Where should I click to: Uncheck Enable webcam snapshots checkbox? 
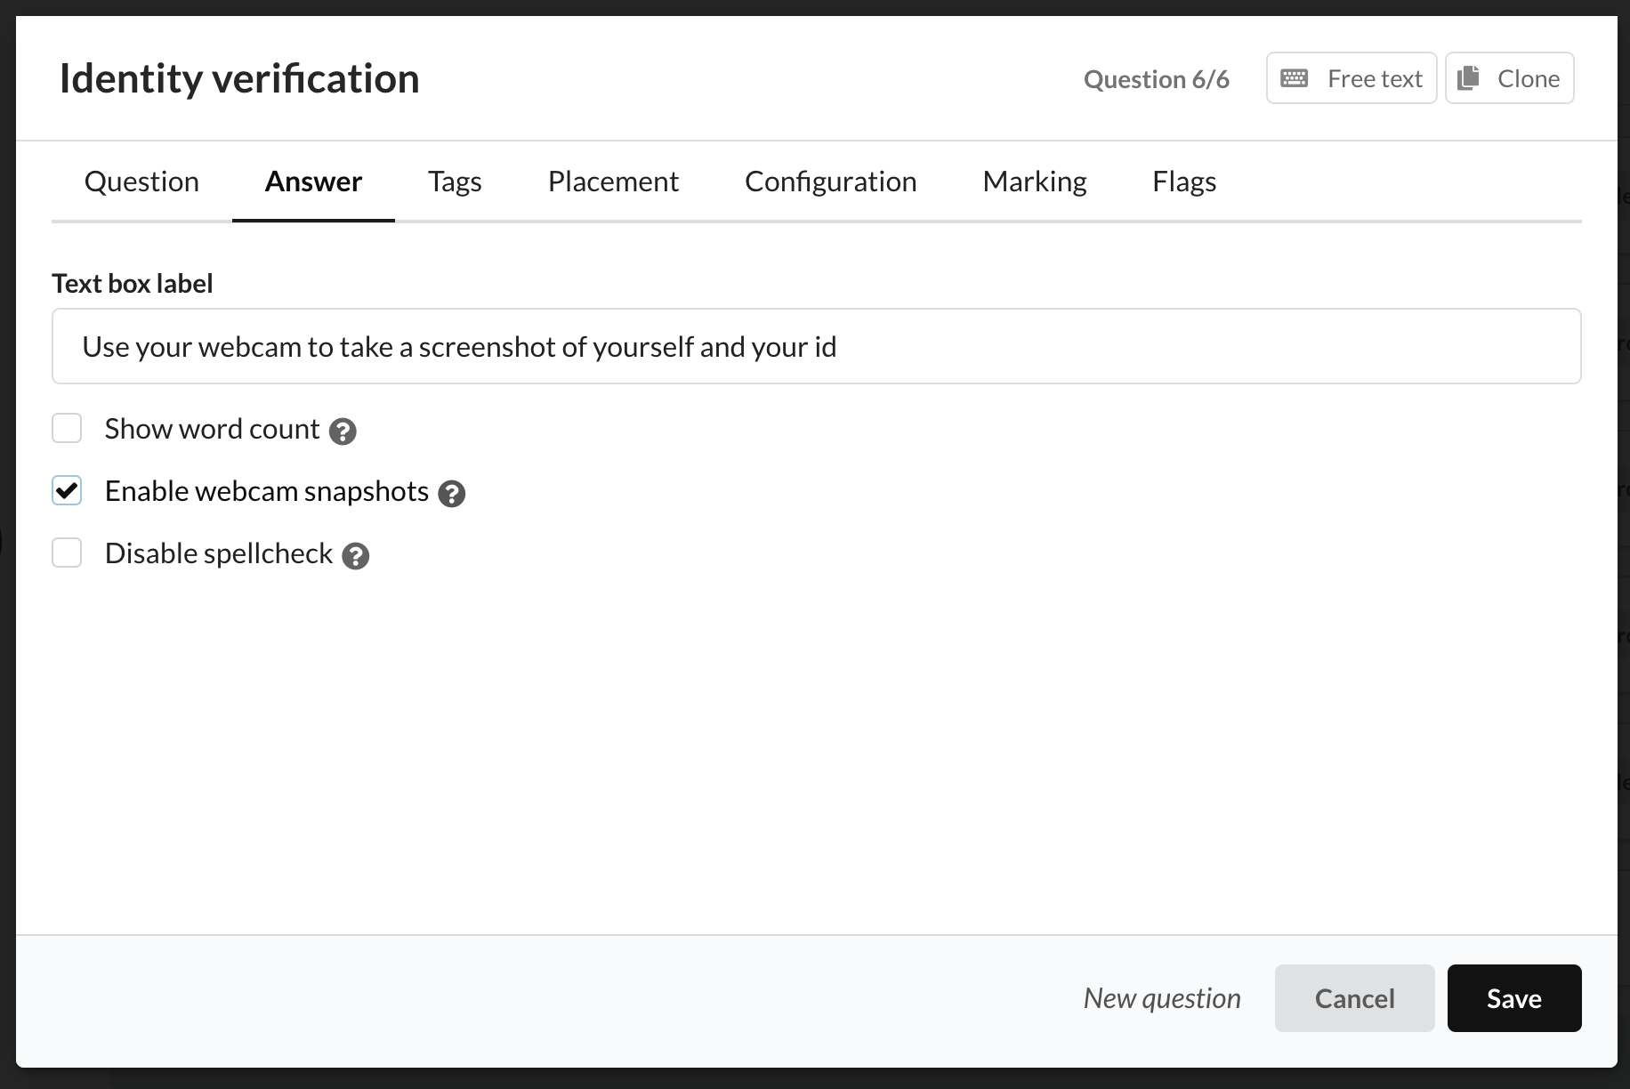coord(67,490)
